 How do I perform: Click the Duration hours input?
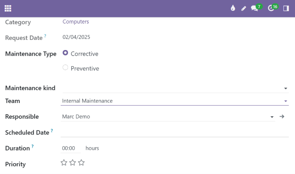point(69,148)
